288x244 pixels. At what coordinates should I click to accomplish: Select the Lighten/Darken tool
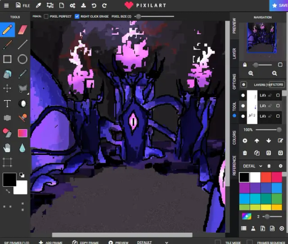(x=22, y=103)
